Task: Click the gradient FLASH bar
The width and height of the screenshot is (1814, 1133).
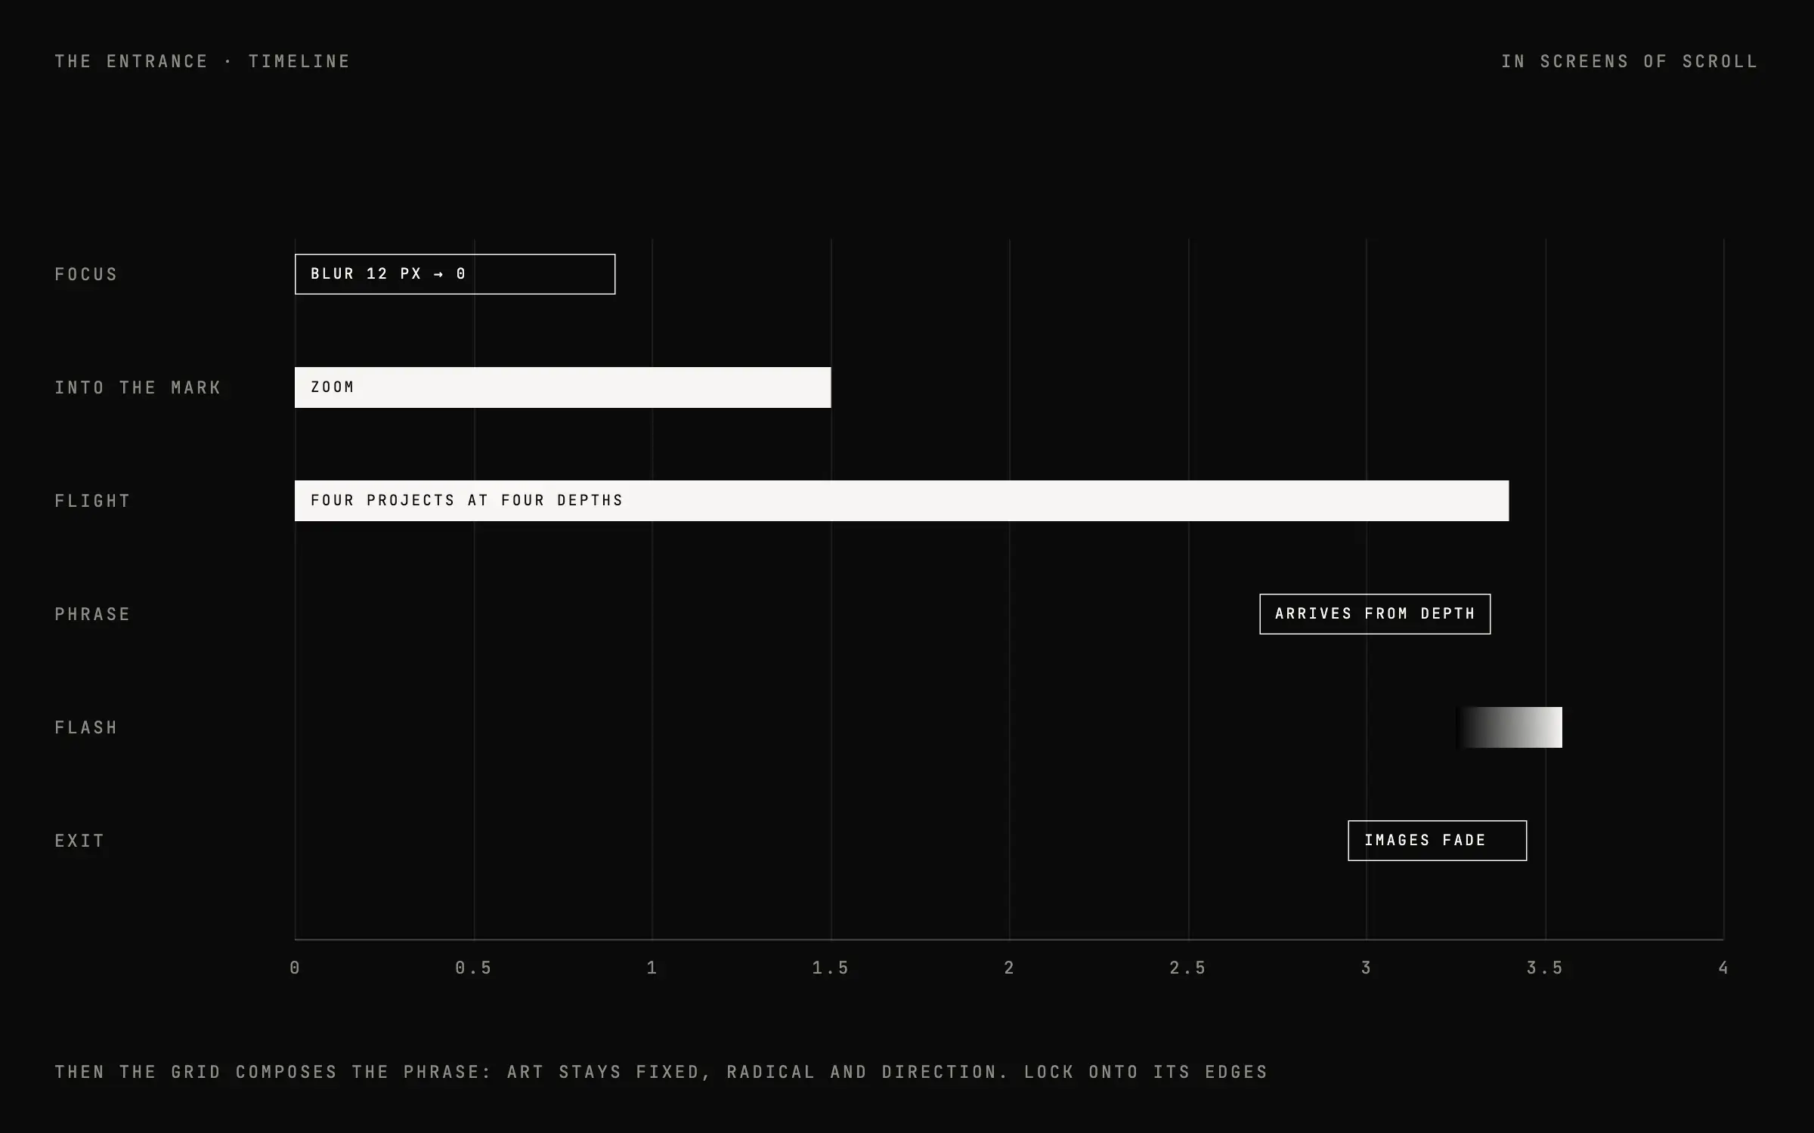Action: click(1509, 727)
